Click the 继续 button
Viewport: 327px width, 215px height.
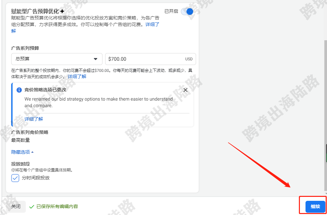click(x=315, y=207)
